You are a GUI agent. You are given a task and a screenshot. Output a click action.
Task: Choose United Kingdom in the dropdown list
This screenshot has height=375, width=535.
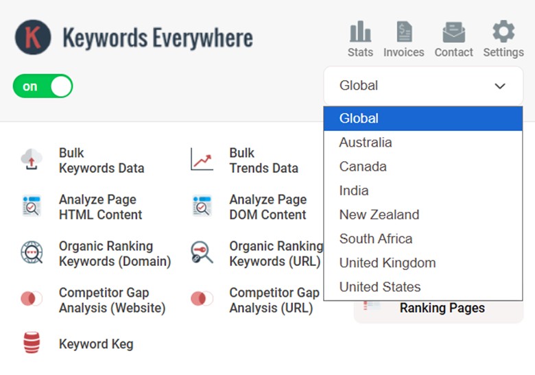pos(387,263)
